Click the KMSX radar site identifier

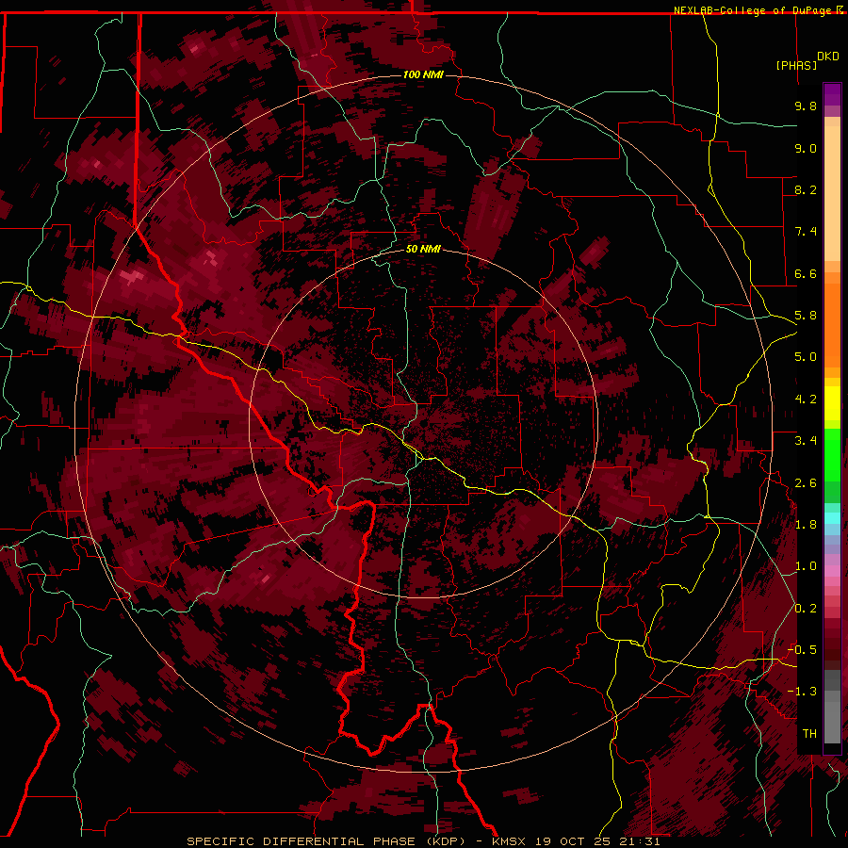(510, 841)
